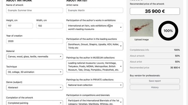Click the Year of creation field
The image size is (188, 105).
click(x=35, y=41)
